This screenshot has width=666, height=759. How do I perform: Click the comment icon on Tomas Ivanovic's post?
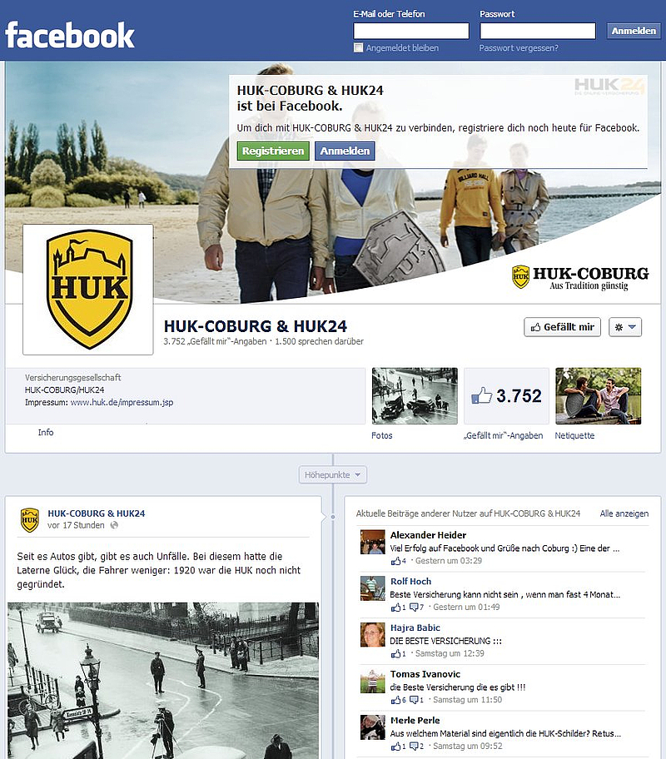point(414,701)
